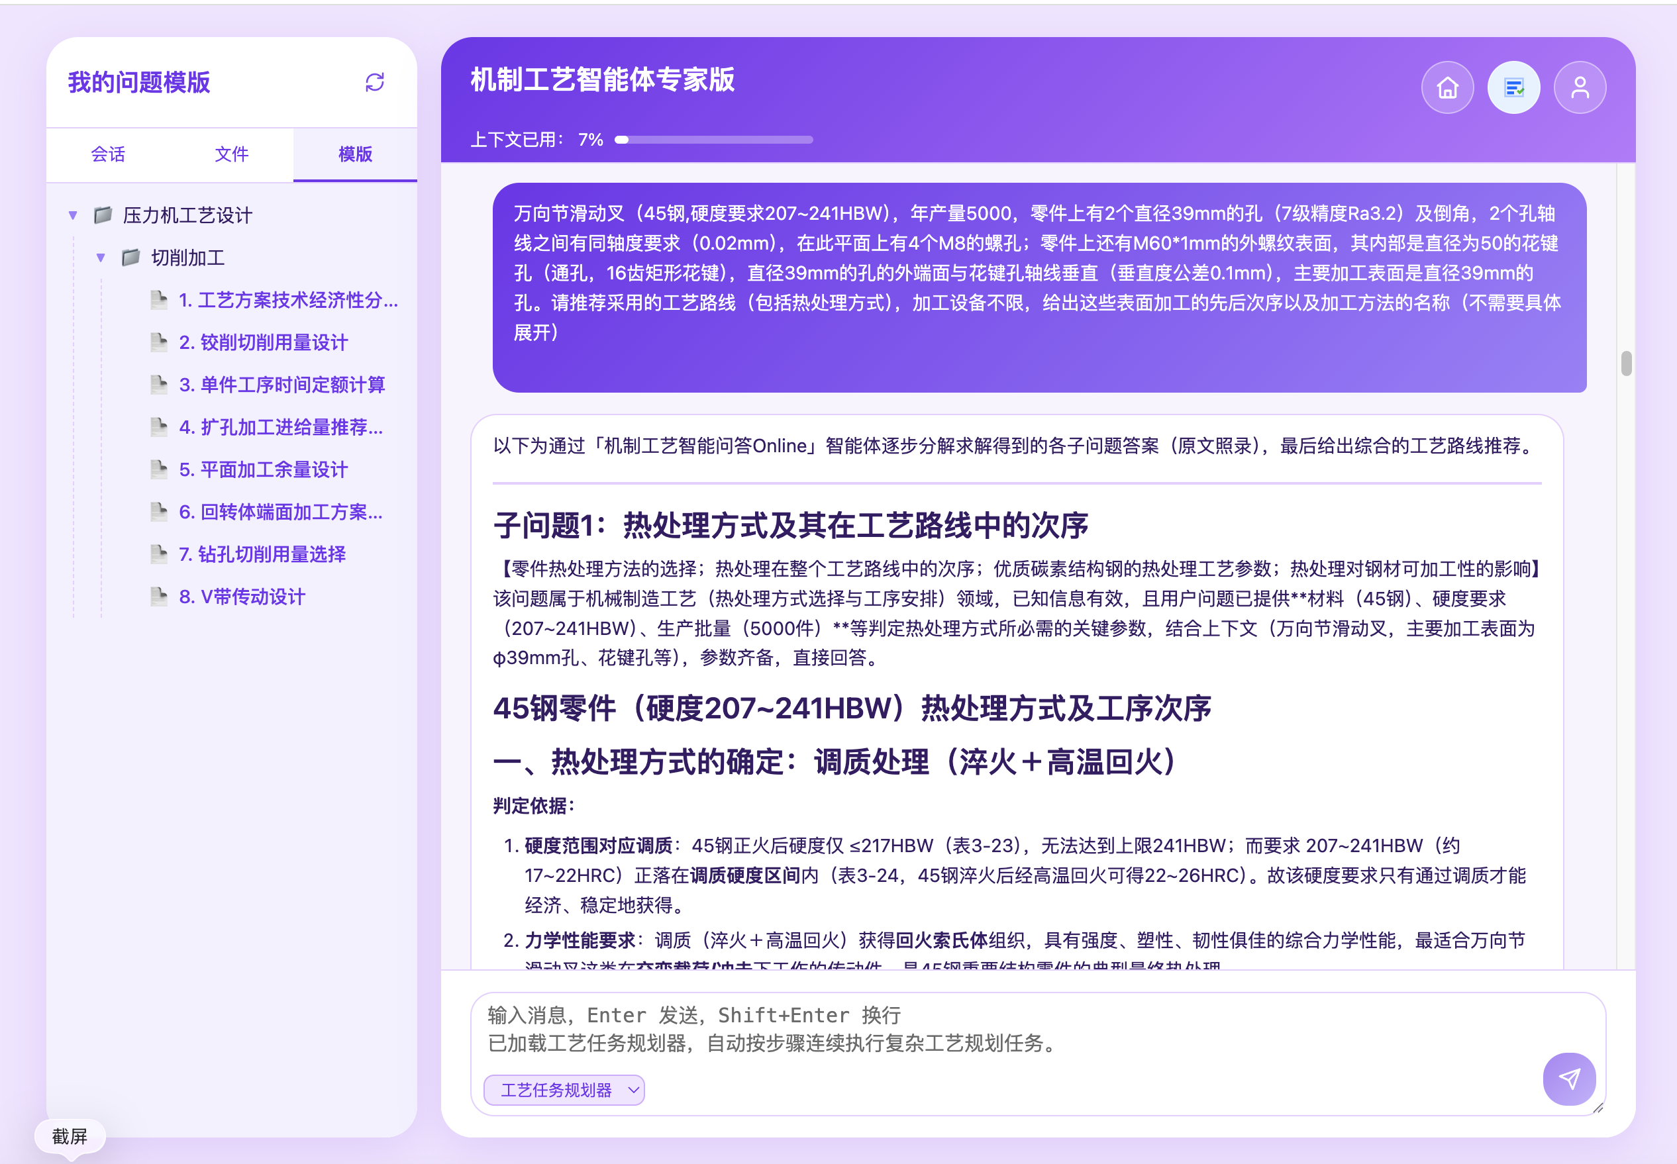Select the 模版 tab
Viewport: 1677px width, 1164px height.
point(355,154)
